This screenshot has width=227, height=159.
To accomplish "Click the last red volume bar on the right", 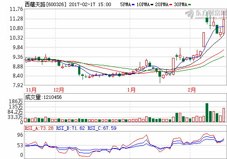I will [224, 115].
